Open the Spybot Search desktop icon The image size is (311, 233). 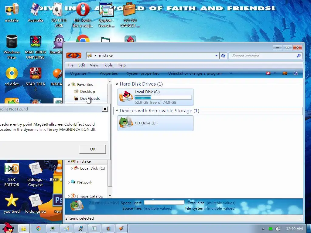point(106,15)
